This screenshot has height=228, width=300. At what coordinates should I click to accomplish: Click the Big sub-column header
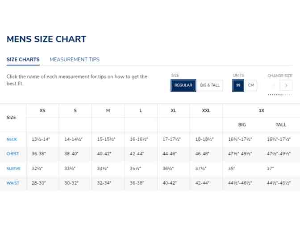click(x=242, y=125)
